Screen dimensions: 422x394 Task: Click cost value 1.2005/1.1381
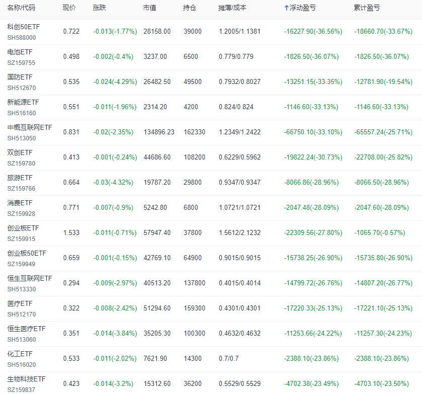click(240, 32)
